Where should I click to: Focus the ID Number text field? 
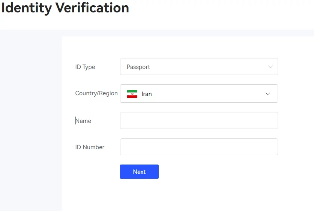(x=199, y=147)
